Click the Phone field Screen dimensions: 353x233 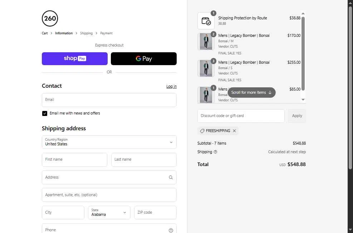109,228
